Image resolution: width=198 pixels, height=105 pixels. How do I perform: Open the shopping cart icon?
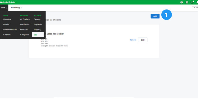coord(187,2)
